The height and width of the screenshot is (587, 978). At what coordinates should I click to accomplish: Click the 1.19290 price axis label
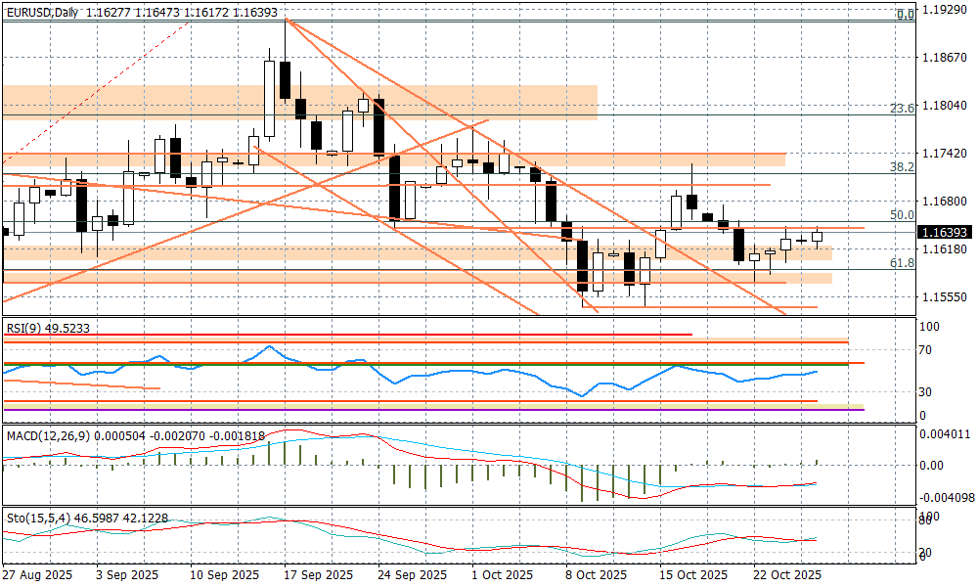946,10
